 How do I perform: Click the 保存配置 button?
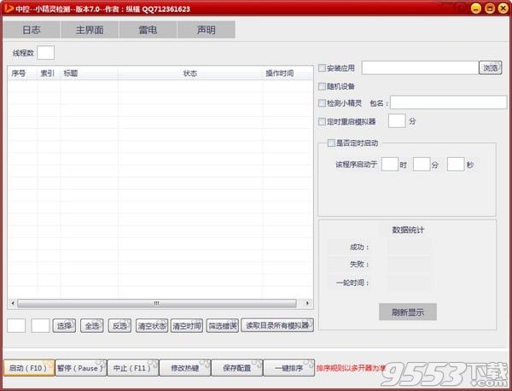236,368
